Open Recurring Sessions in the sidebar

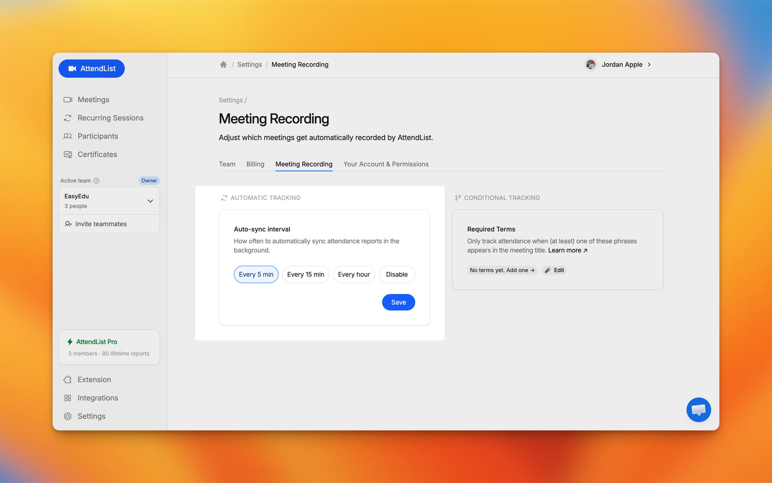103,118
